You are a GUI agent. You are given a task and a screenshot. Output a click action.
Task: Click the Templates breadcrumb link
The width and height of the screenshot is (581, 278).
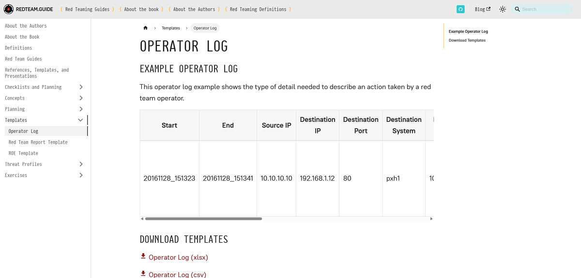pos(171,28)
